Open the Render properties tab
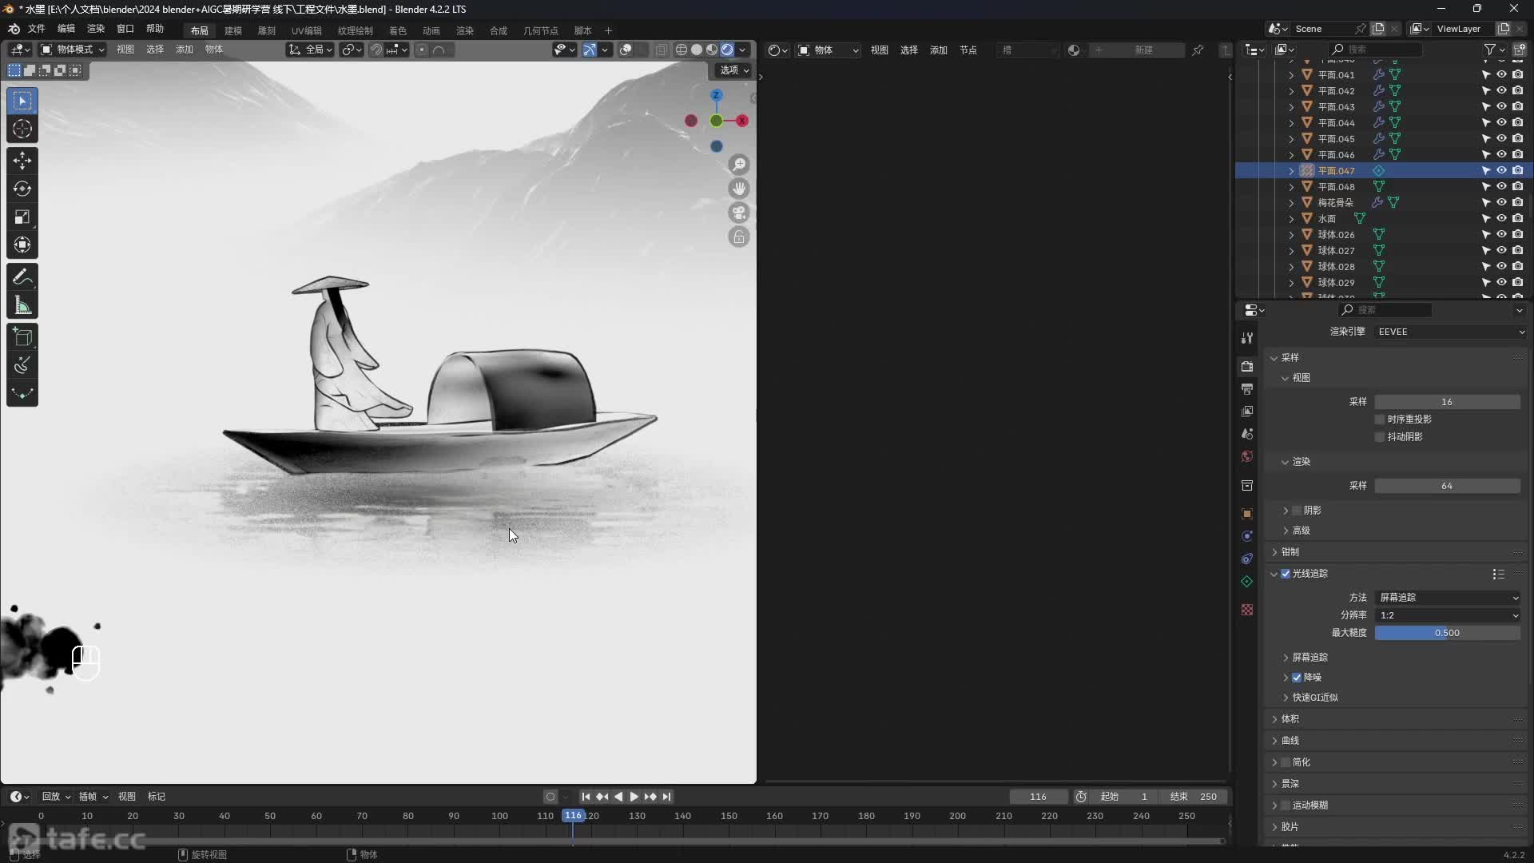The image size is (1534, 863). pos(1247,366)
